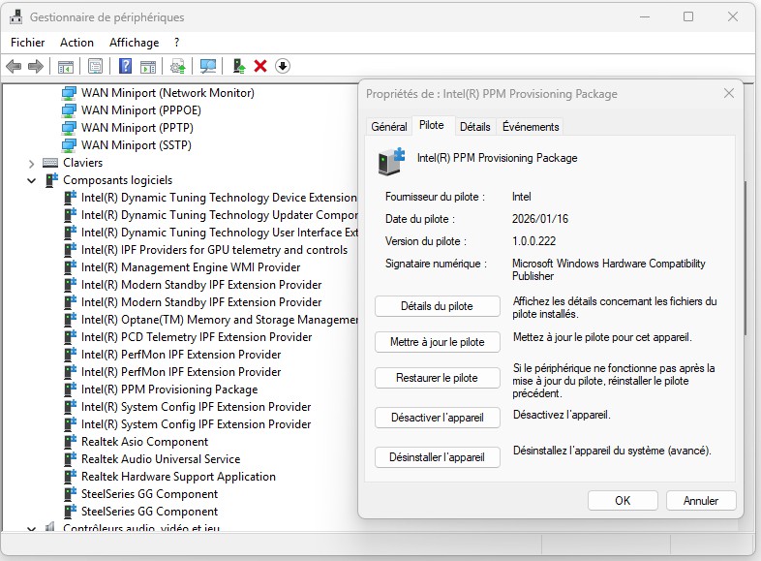Screen dimensions: 761x561
Task: Click the black down-arrow disable device icon
Action: [283, 66]
